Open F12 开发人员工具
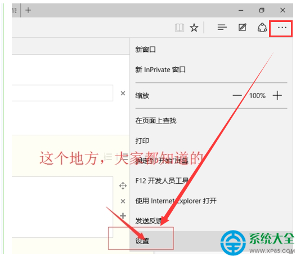The image size is (296, 257). tap(162, 181)
